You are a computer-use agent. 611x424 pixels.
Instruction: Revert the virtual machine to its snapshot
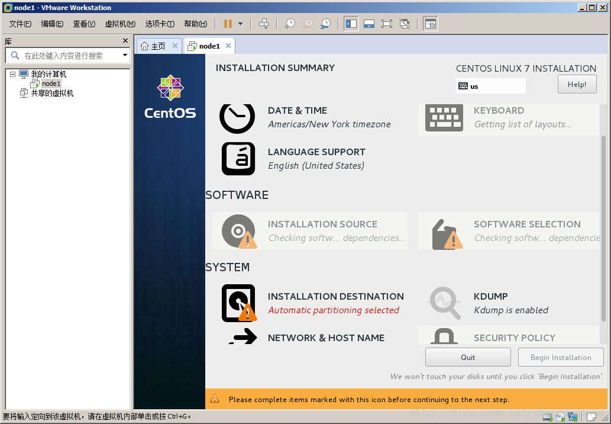pos(308,24)
